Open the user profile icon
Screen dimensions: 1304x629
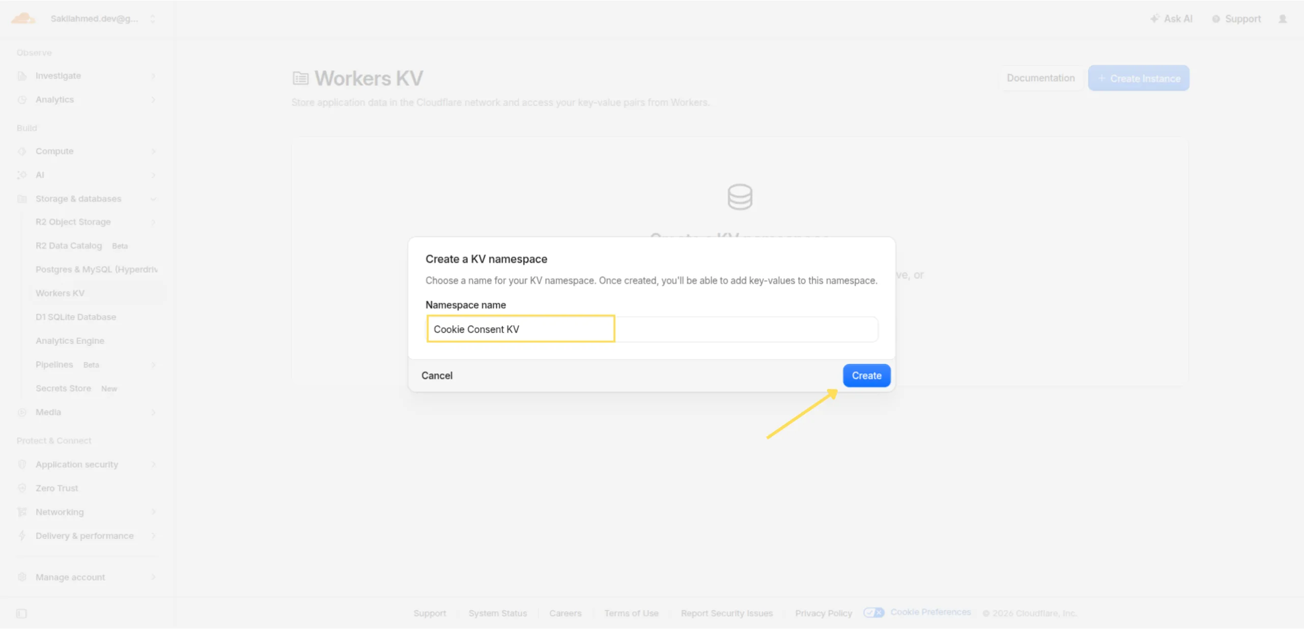coord(1283,19)
